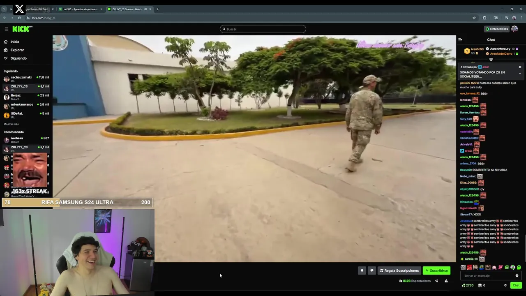Open SiDeRaL channel in sidebar

point(26,115)
